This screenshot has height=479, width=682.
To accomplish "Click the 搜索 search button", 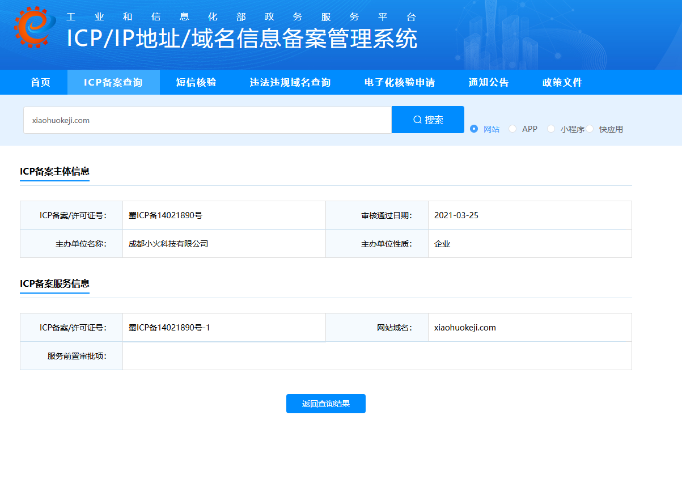I will [x=427, y=119].
